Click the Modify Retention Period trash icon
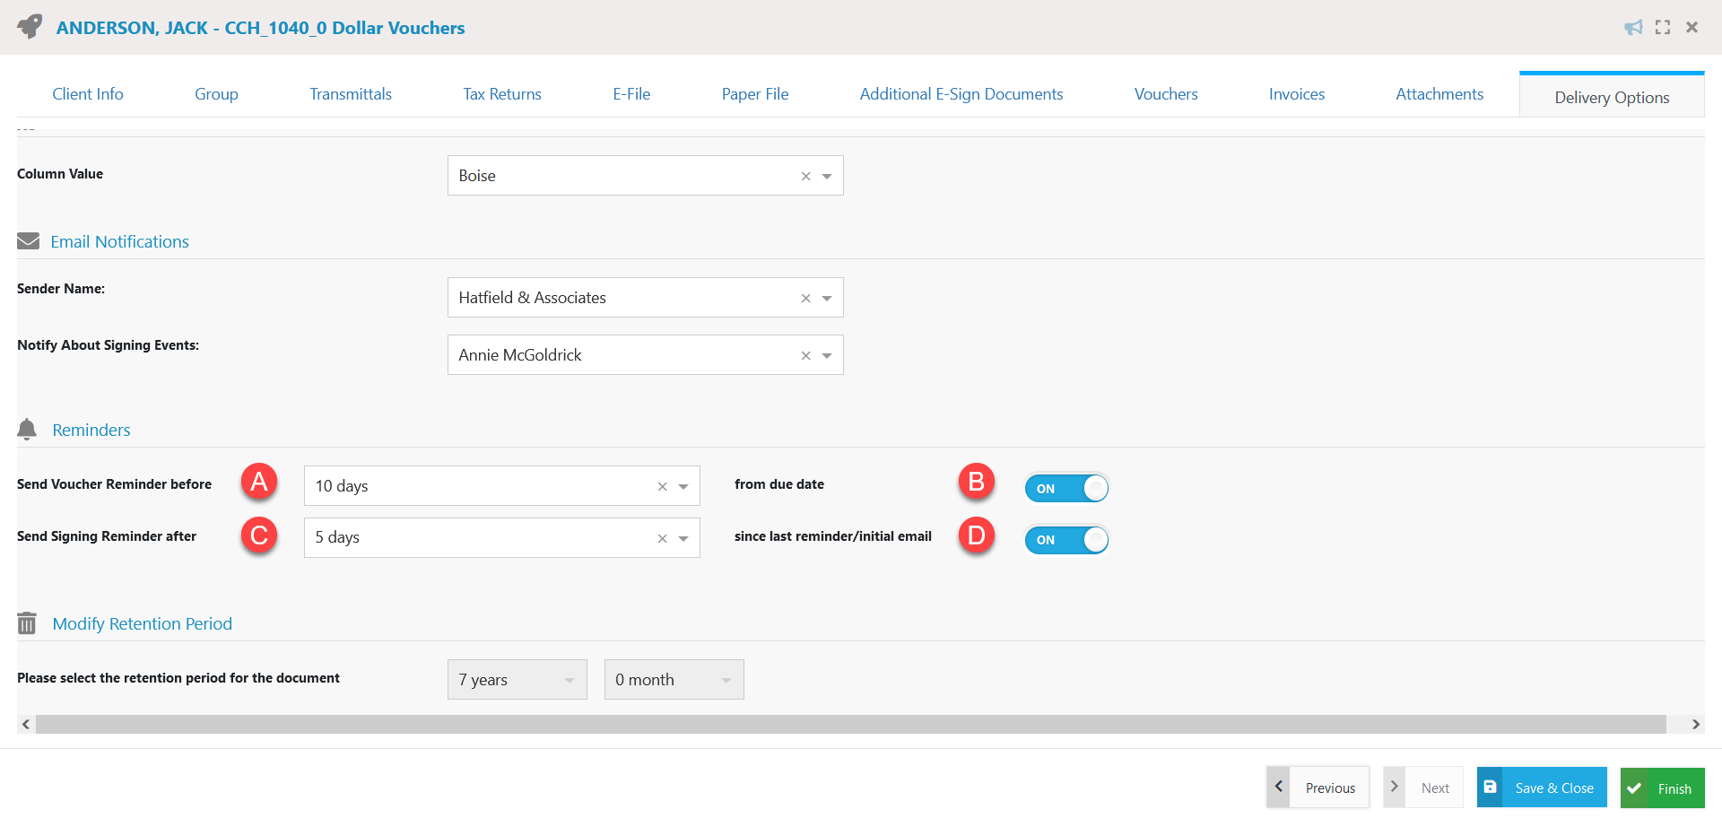This screenshot has width=1722, height=827. click(26, 622)
